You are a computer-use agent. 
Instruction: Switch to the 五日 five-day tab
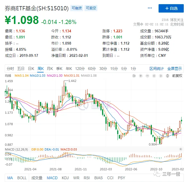[21, 69]
